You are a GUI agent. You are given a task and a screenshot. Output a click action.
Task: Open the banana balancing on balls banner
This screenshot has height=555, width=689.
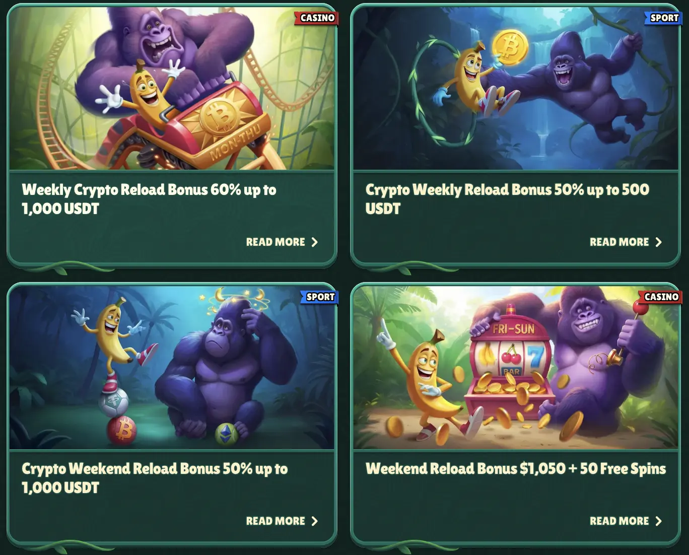click(x=172, y=367)
